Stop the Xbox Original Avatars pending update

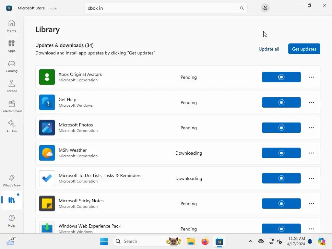coord(281,77)
